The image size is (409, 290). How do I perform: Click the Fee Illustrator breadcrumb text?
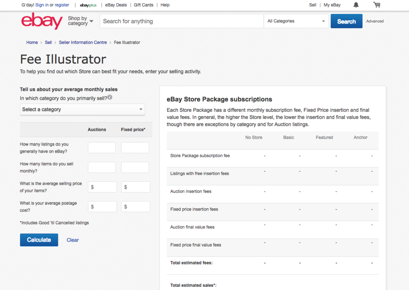(x=127, y=42)
